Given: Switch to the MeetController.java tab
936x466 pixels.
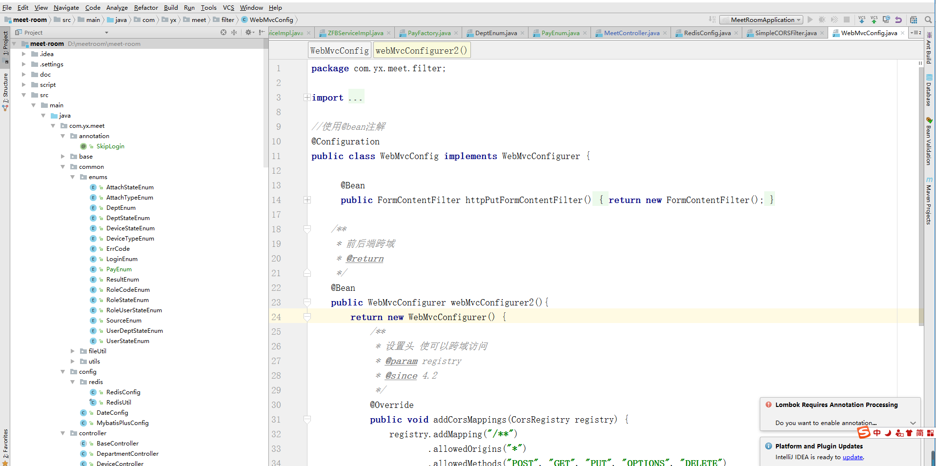Looking at the screenshot, I should 631,33.
